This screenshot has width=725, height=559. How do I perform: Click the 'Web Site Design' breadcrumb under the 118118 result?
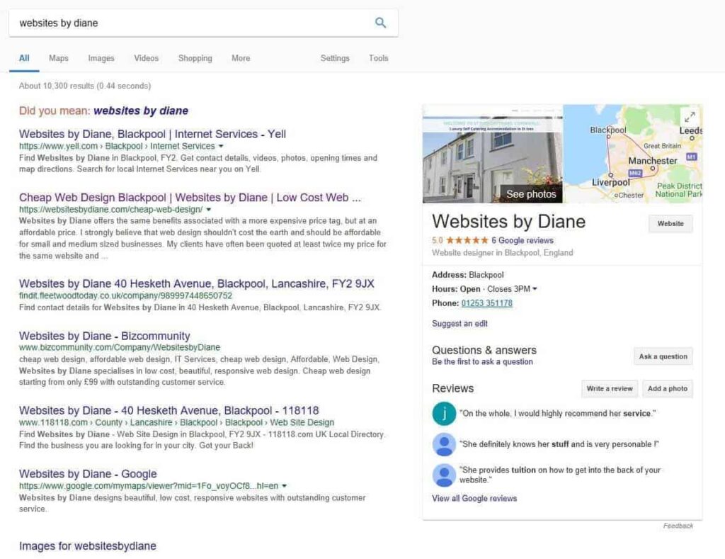point(302,422)
